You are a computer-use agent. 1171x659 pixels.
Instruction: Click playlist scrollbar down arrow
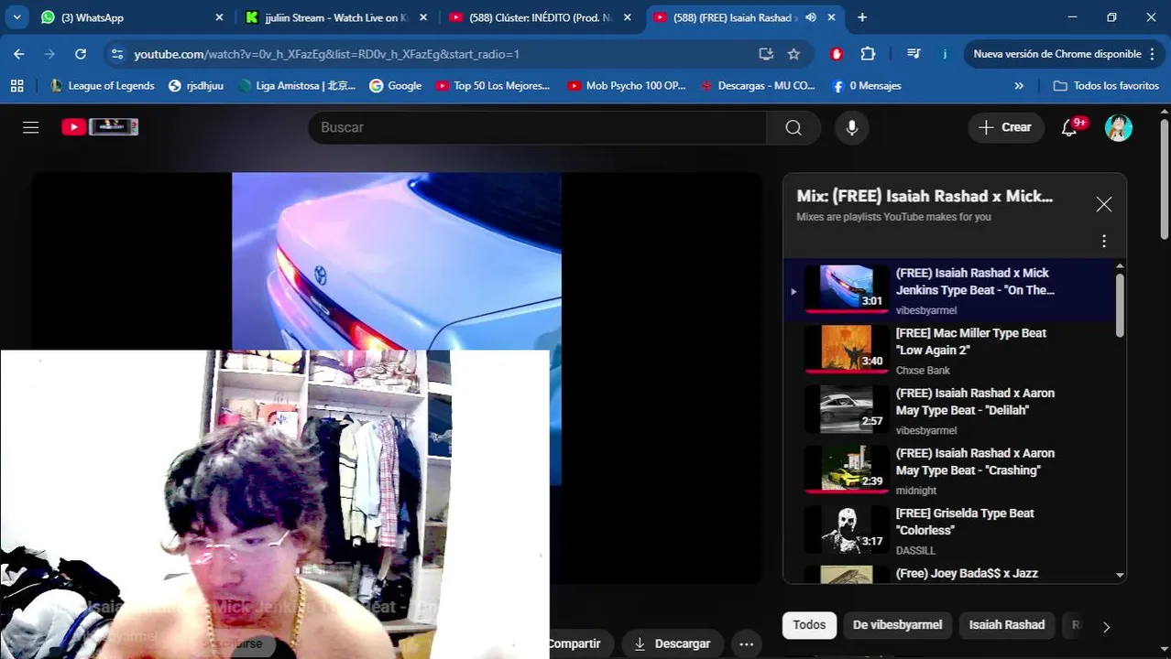coord(1120,576)
